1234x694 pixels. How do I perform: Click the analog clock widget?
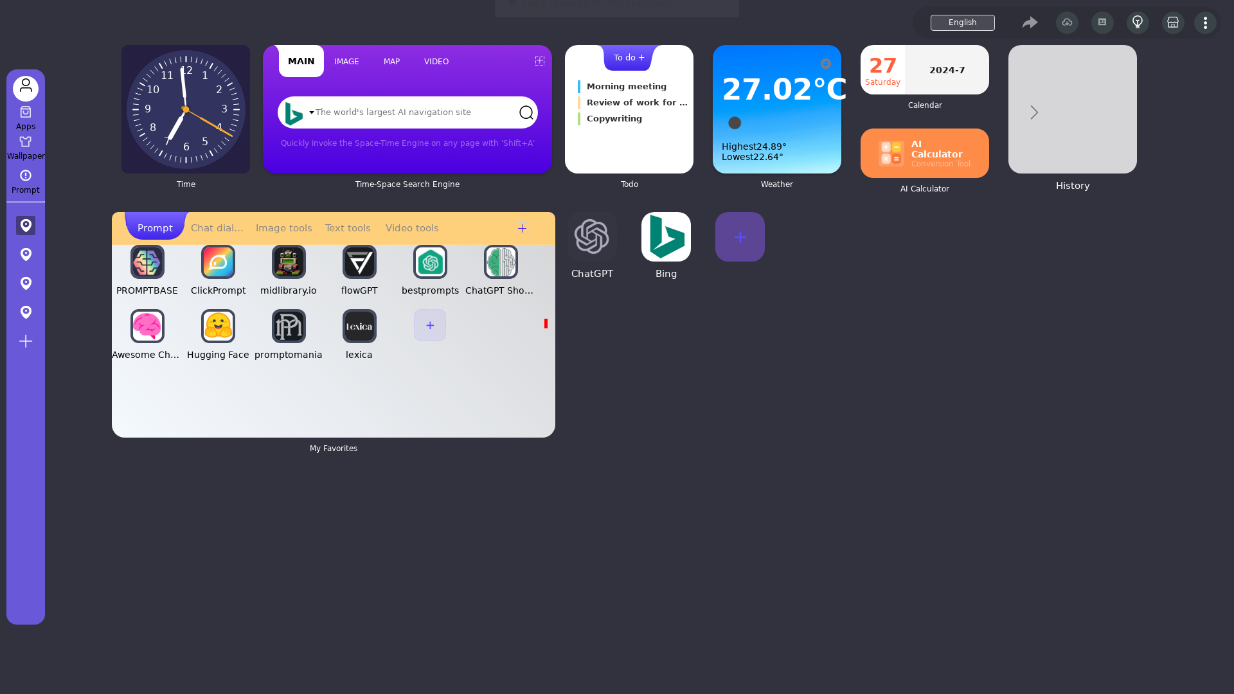pyautogui.click(x=186, y=109)
